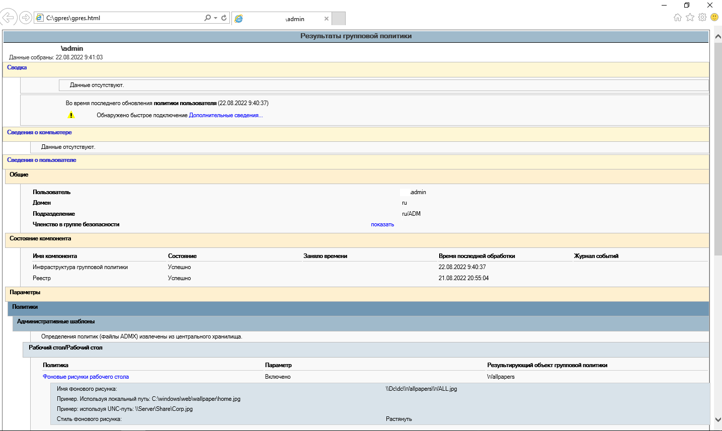This screenshot has width=722, height=431.
Task: Open Фоновые рисунки рабочего стола policy link
Action: tap(86, 377)
